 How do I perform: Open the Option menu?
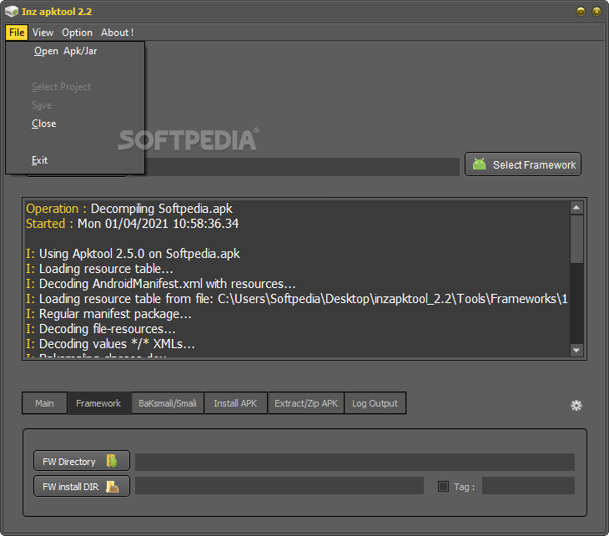pos(77,33)
